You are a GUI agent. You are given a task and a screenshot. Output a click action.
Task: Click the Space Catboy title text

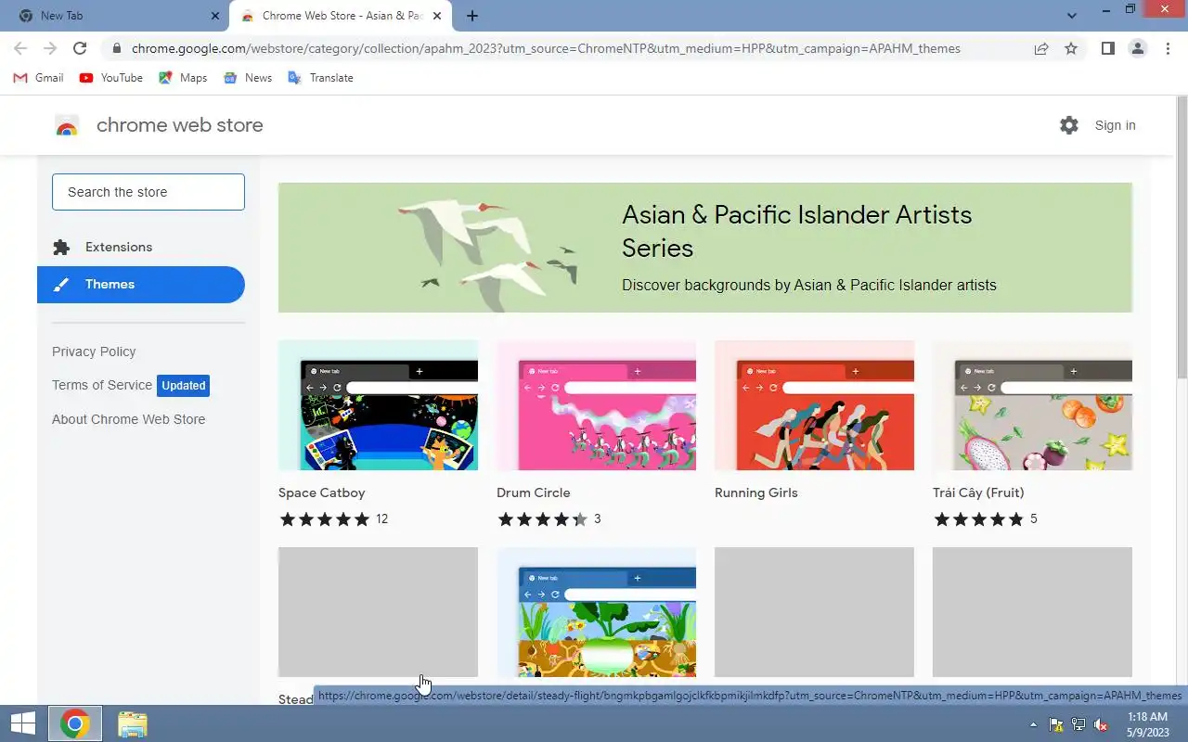322,493
